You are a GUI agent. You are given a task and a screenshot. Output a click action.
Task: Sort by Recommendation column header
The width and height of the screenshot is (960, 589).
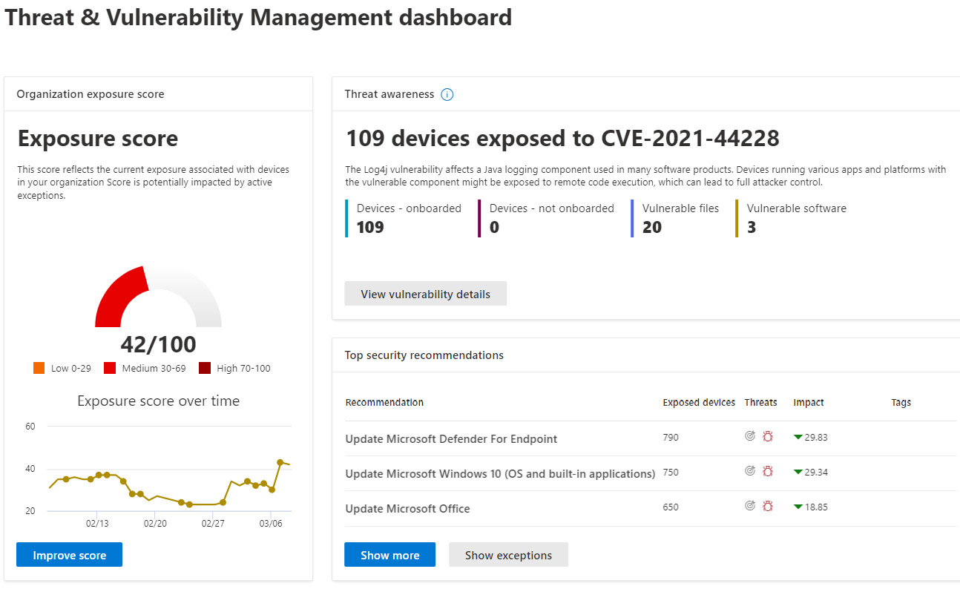click(384, 402)
